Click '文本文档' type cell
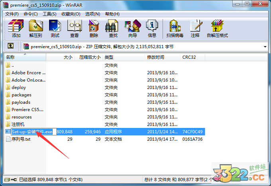The height and width of the screenshot is (186, 271). click(113, 139)
